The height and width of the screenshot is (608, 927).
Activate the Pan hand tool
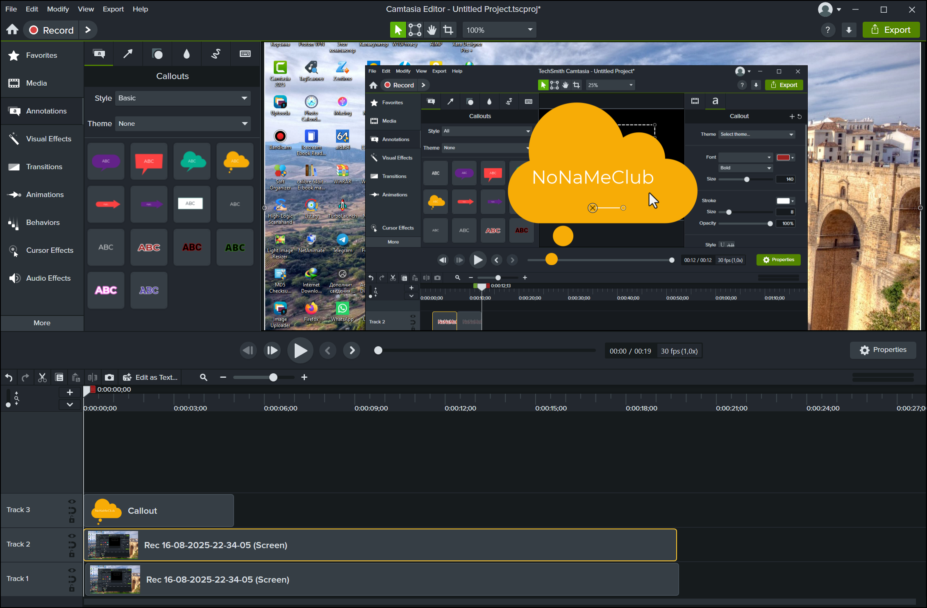[x=432, y=30]
